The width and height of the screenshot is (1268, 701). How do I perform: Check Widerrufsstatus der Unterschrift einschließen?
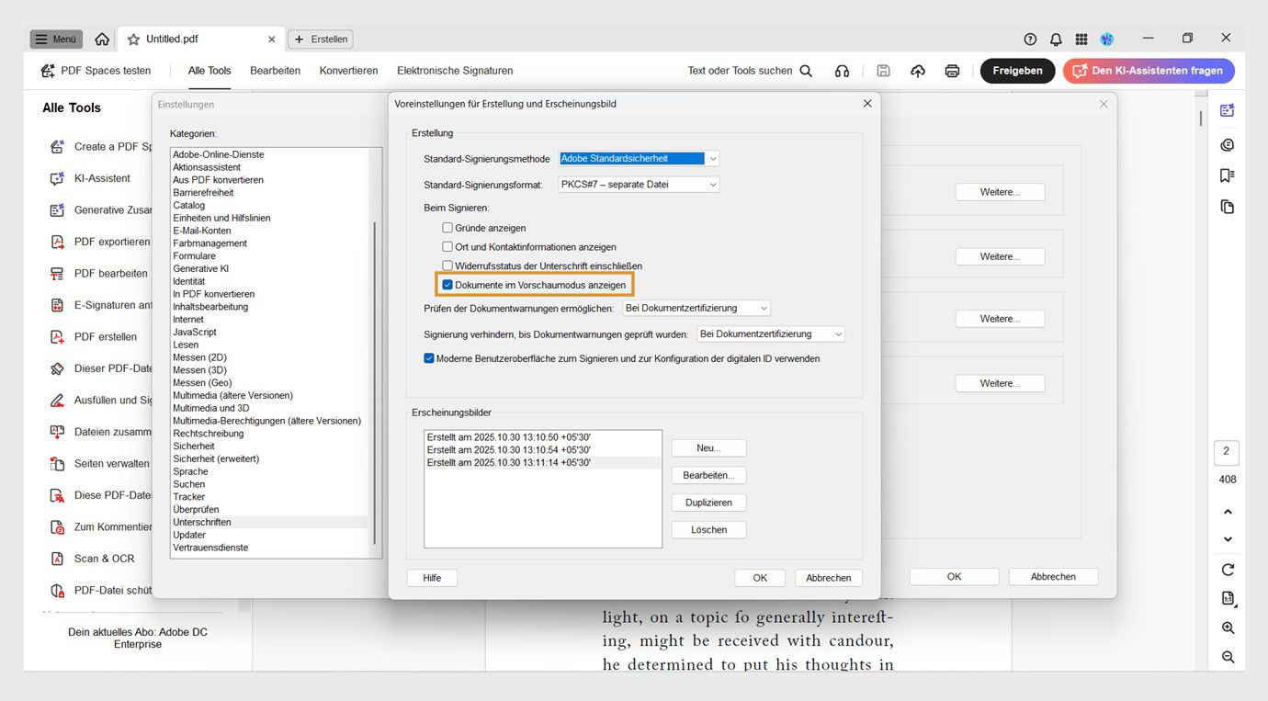click(447, 266)
